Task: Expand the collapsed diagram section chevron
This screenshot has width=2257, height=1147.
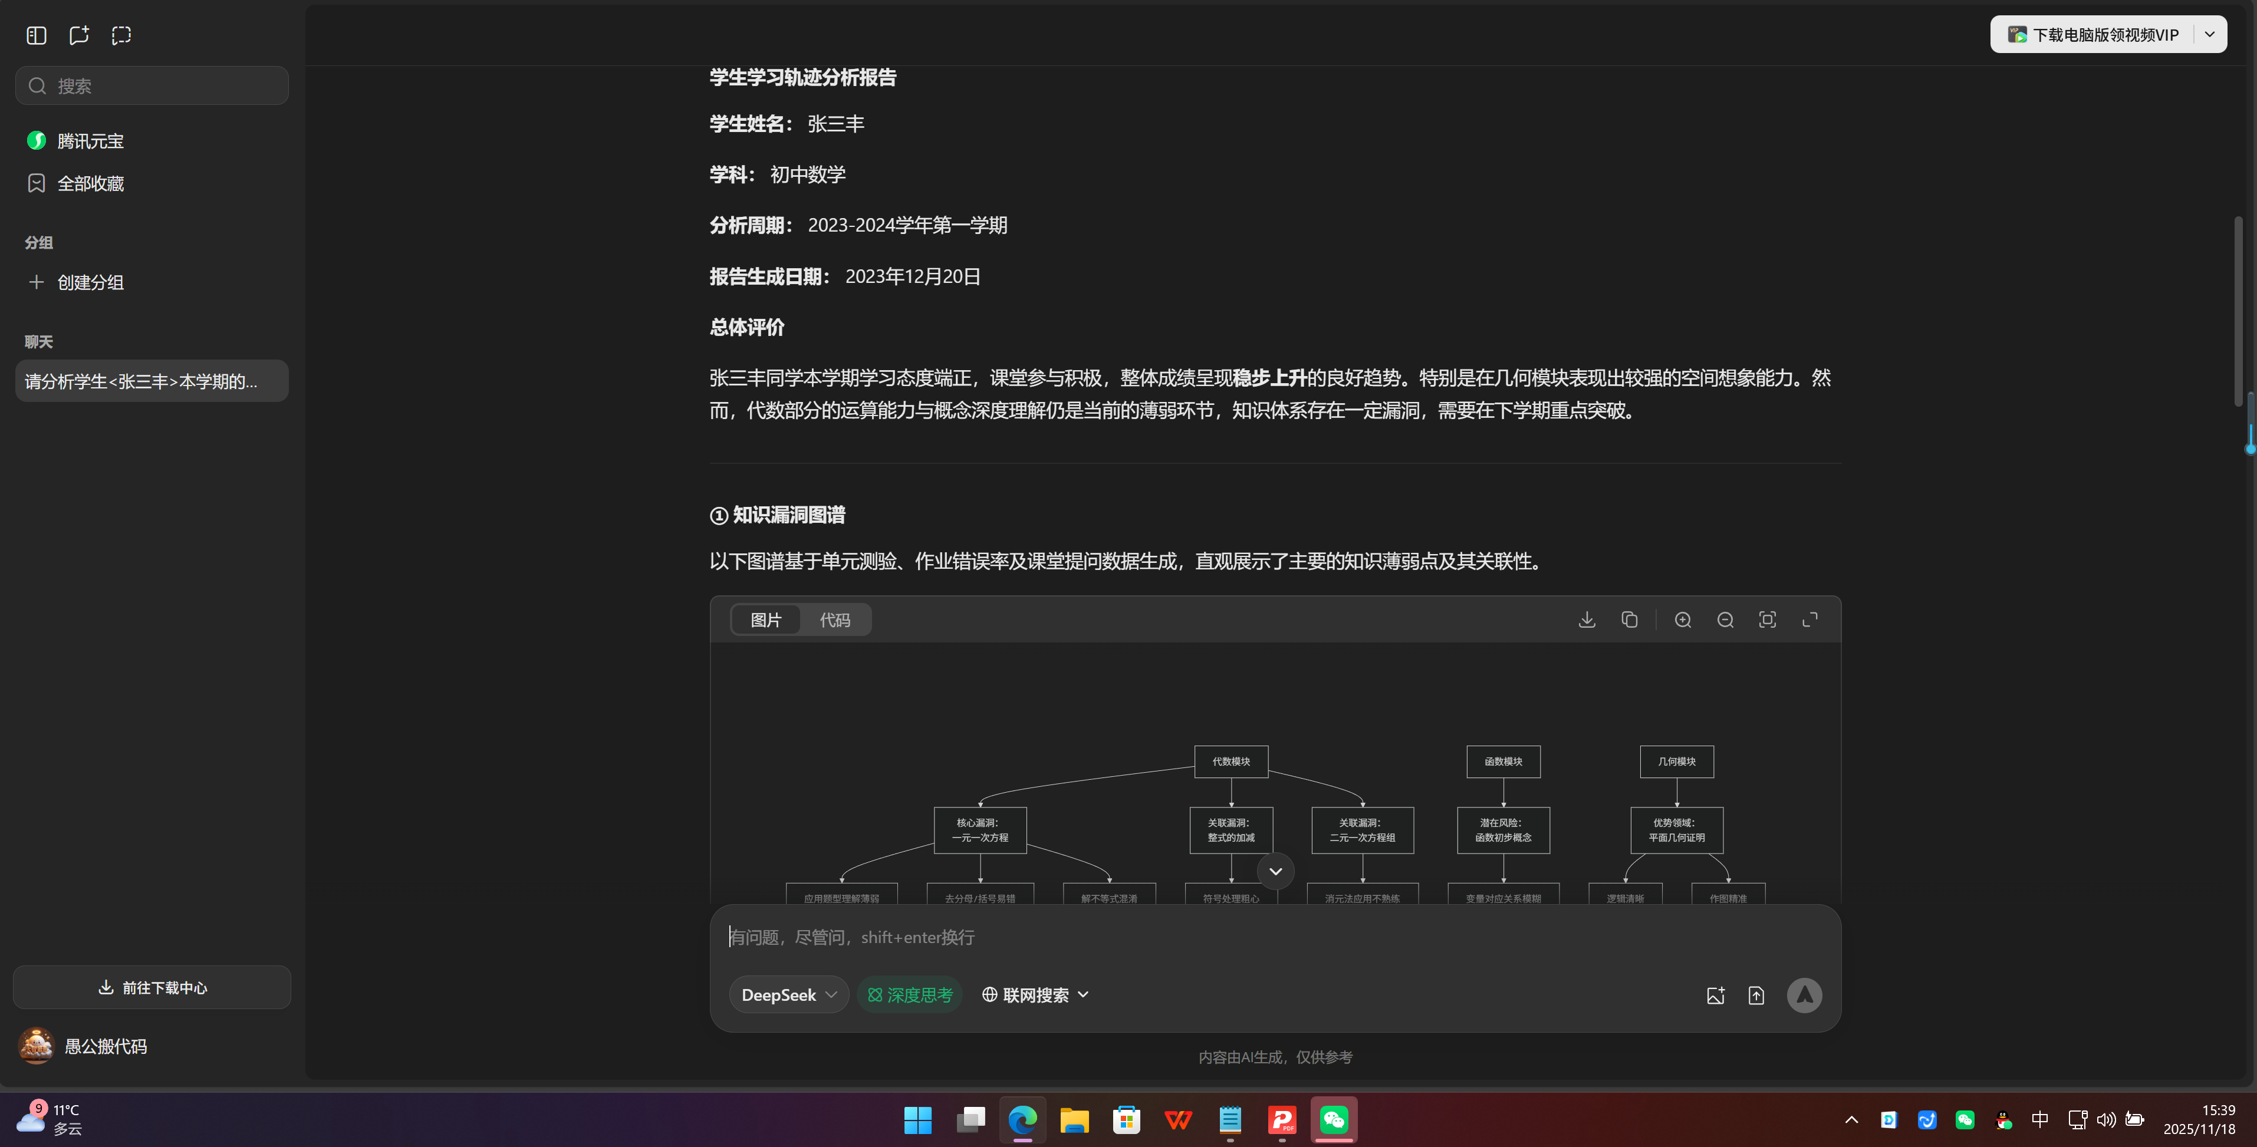Action: tap(1275, 871)
